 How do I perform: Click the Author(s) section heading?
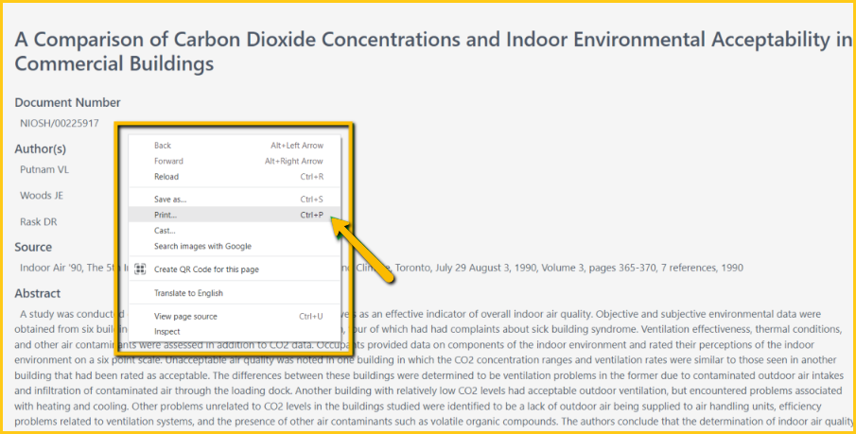(40, 149)
